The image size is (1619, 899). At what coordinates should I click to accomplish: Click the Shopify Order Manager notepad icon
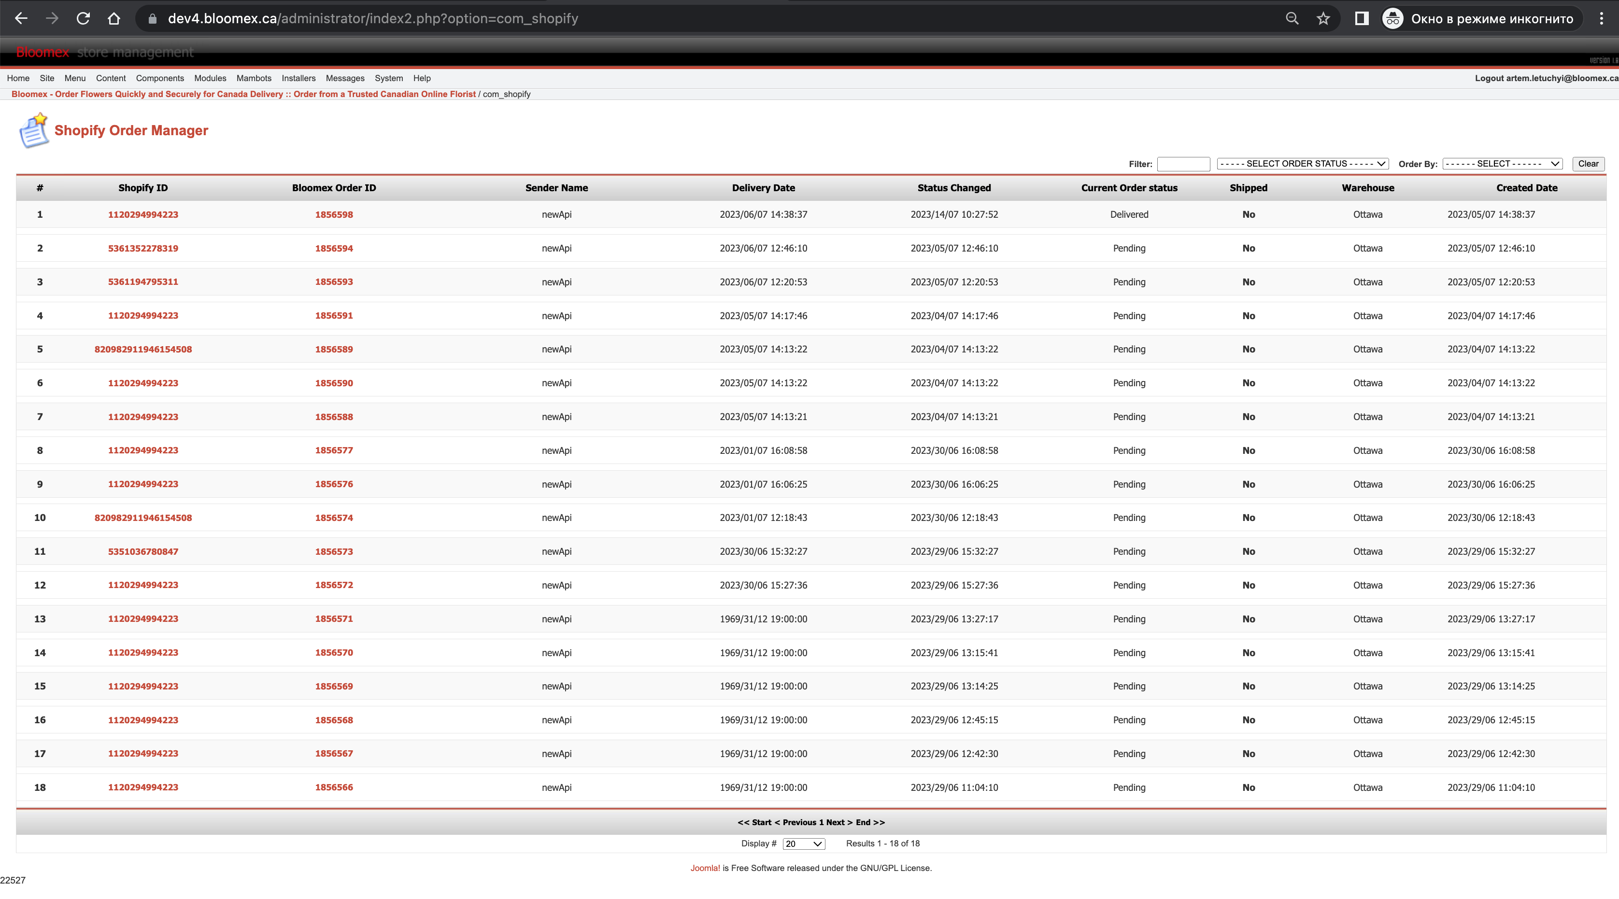(x=33, y=131)
